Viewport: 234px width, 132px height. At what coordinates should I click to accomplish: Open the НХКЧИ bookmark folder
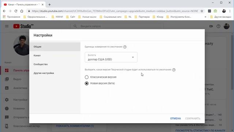click(x=57, y=17)
